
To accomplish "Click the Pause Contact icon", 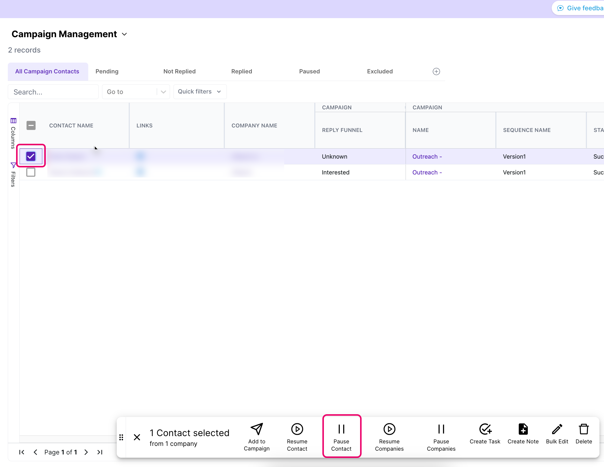I will 341,429.
